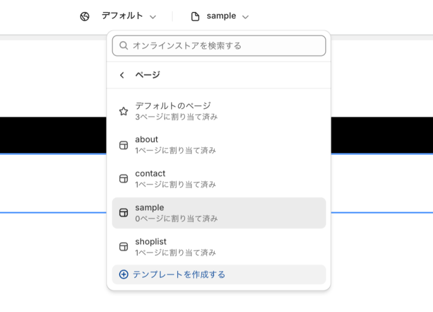Click テンプレートを作成する link
The width and height of the screenshot is (433, 312).
click(179, 275)
